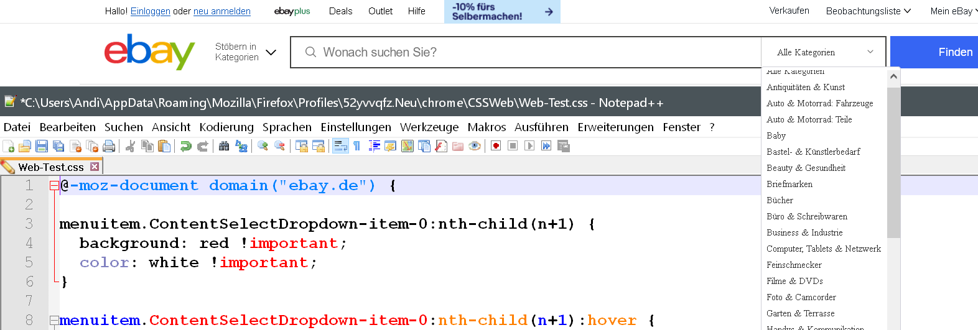Image resolution: width=978 pixels, height=330 pixels.
Task: Toggle synchronized horizontal scrolling icon
Action: (x=319, y=146)
